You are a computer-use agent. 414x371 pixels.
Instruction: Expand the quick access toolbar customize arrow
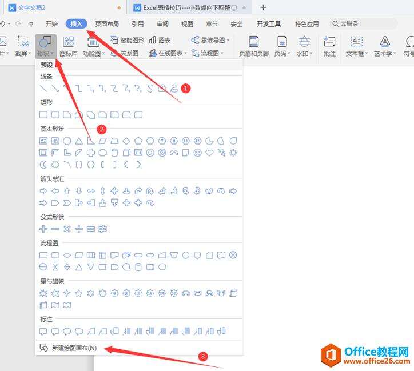pos(31,24)
